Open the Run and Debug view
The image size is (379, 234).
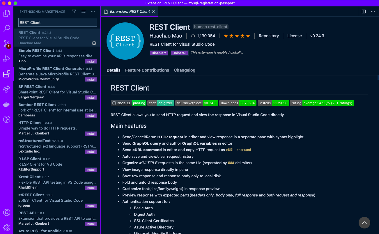[6, 59]
